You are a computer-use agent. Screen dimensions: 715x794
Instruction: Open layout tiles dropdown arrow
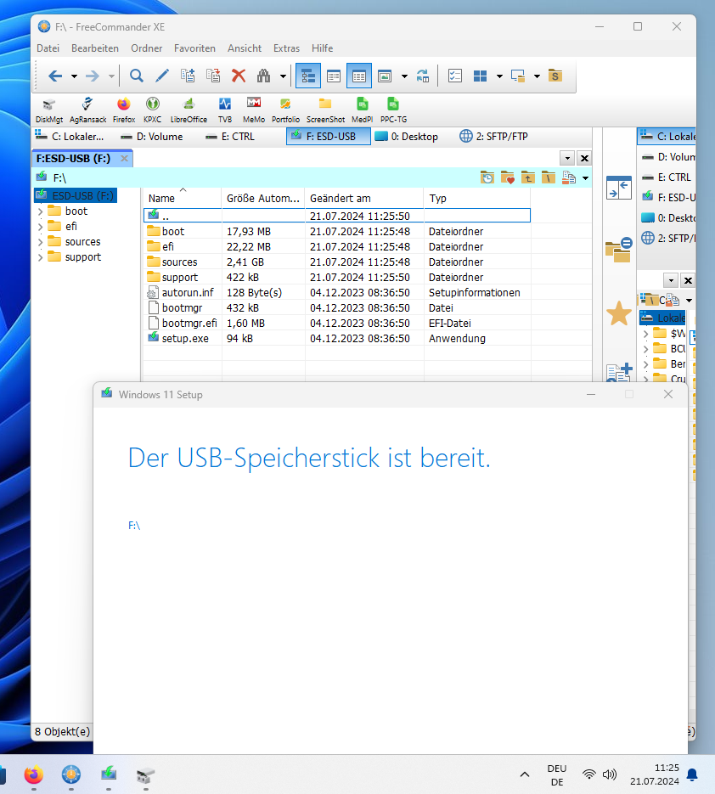coord(499,76)
